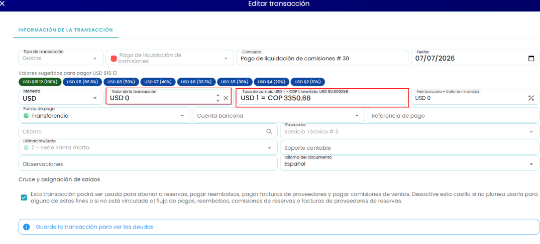Screen dimensions: 540x244
Task: Toggle percent mode on Fee bancario field
Action: 530,98
